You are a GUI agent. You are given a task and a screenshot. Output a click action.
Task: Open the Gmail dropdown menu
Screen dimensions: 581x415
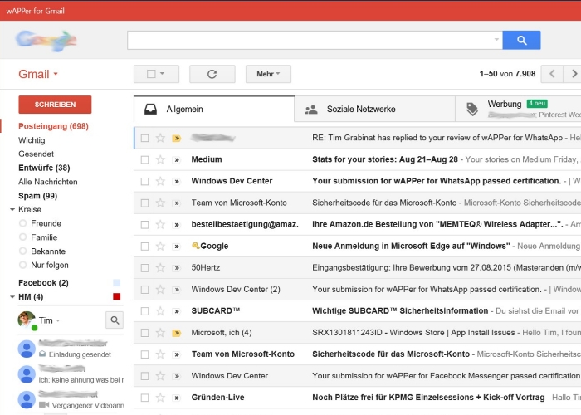coord(38,74)
